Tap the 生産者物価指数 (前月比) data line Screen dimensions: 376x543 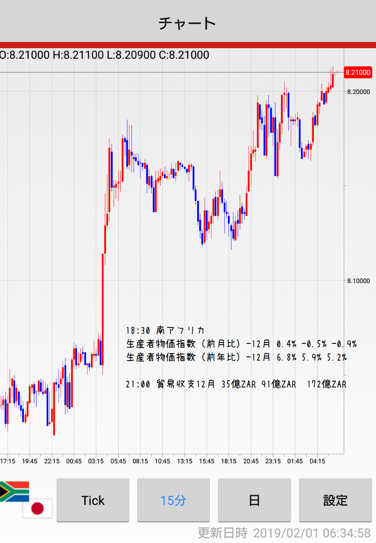click(241, 344)
